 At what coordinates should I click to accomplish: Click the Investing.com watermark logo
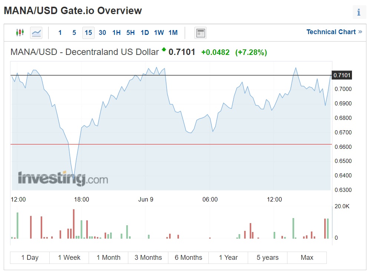coord(63,179)
